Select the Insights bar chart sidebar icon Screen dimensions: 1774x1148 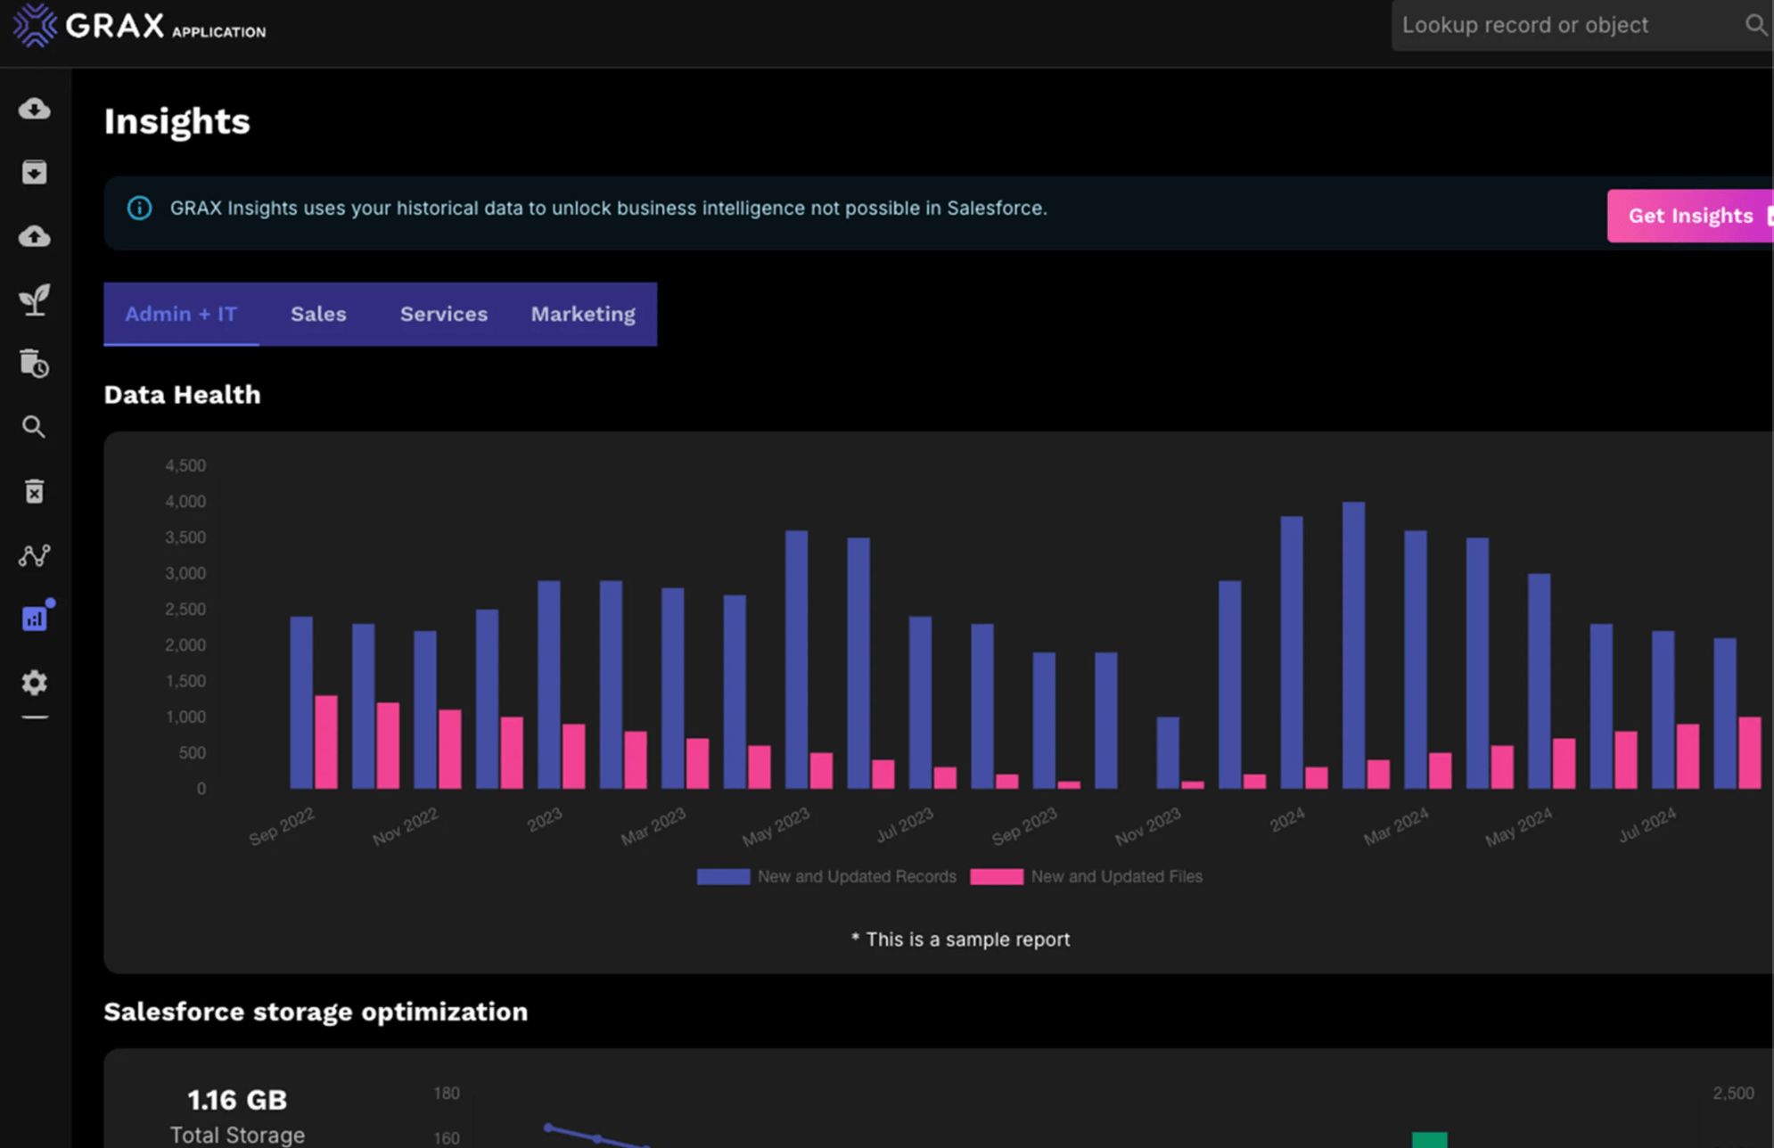[34, 619]
